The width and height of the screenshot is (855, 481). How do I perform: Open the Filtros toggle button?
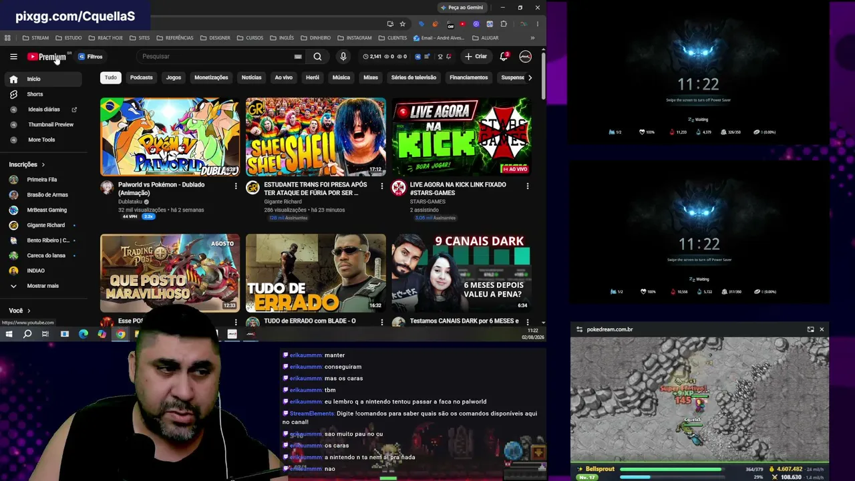(90, 57)
